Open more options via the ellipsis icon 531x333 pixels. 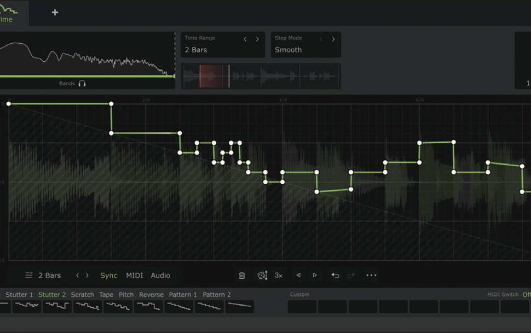click(x=371, y=275)
